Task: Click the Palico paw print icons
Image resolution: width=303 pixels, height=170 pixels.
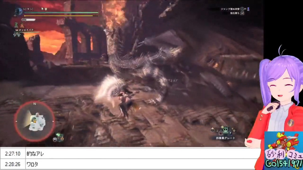Action: coord(17,35)
